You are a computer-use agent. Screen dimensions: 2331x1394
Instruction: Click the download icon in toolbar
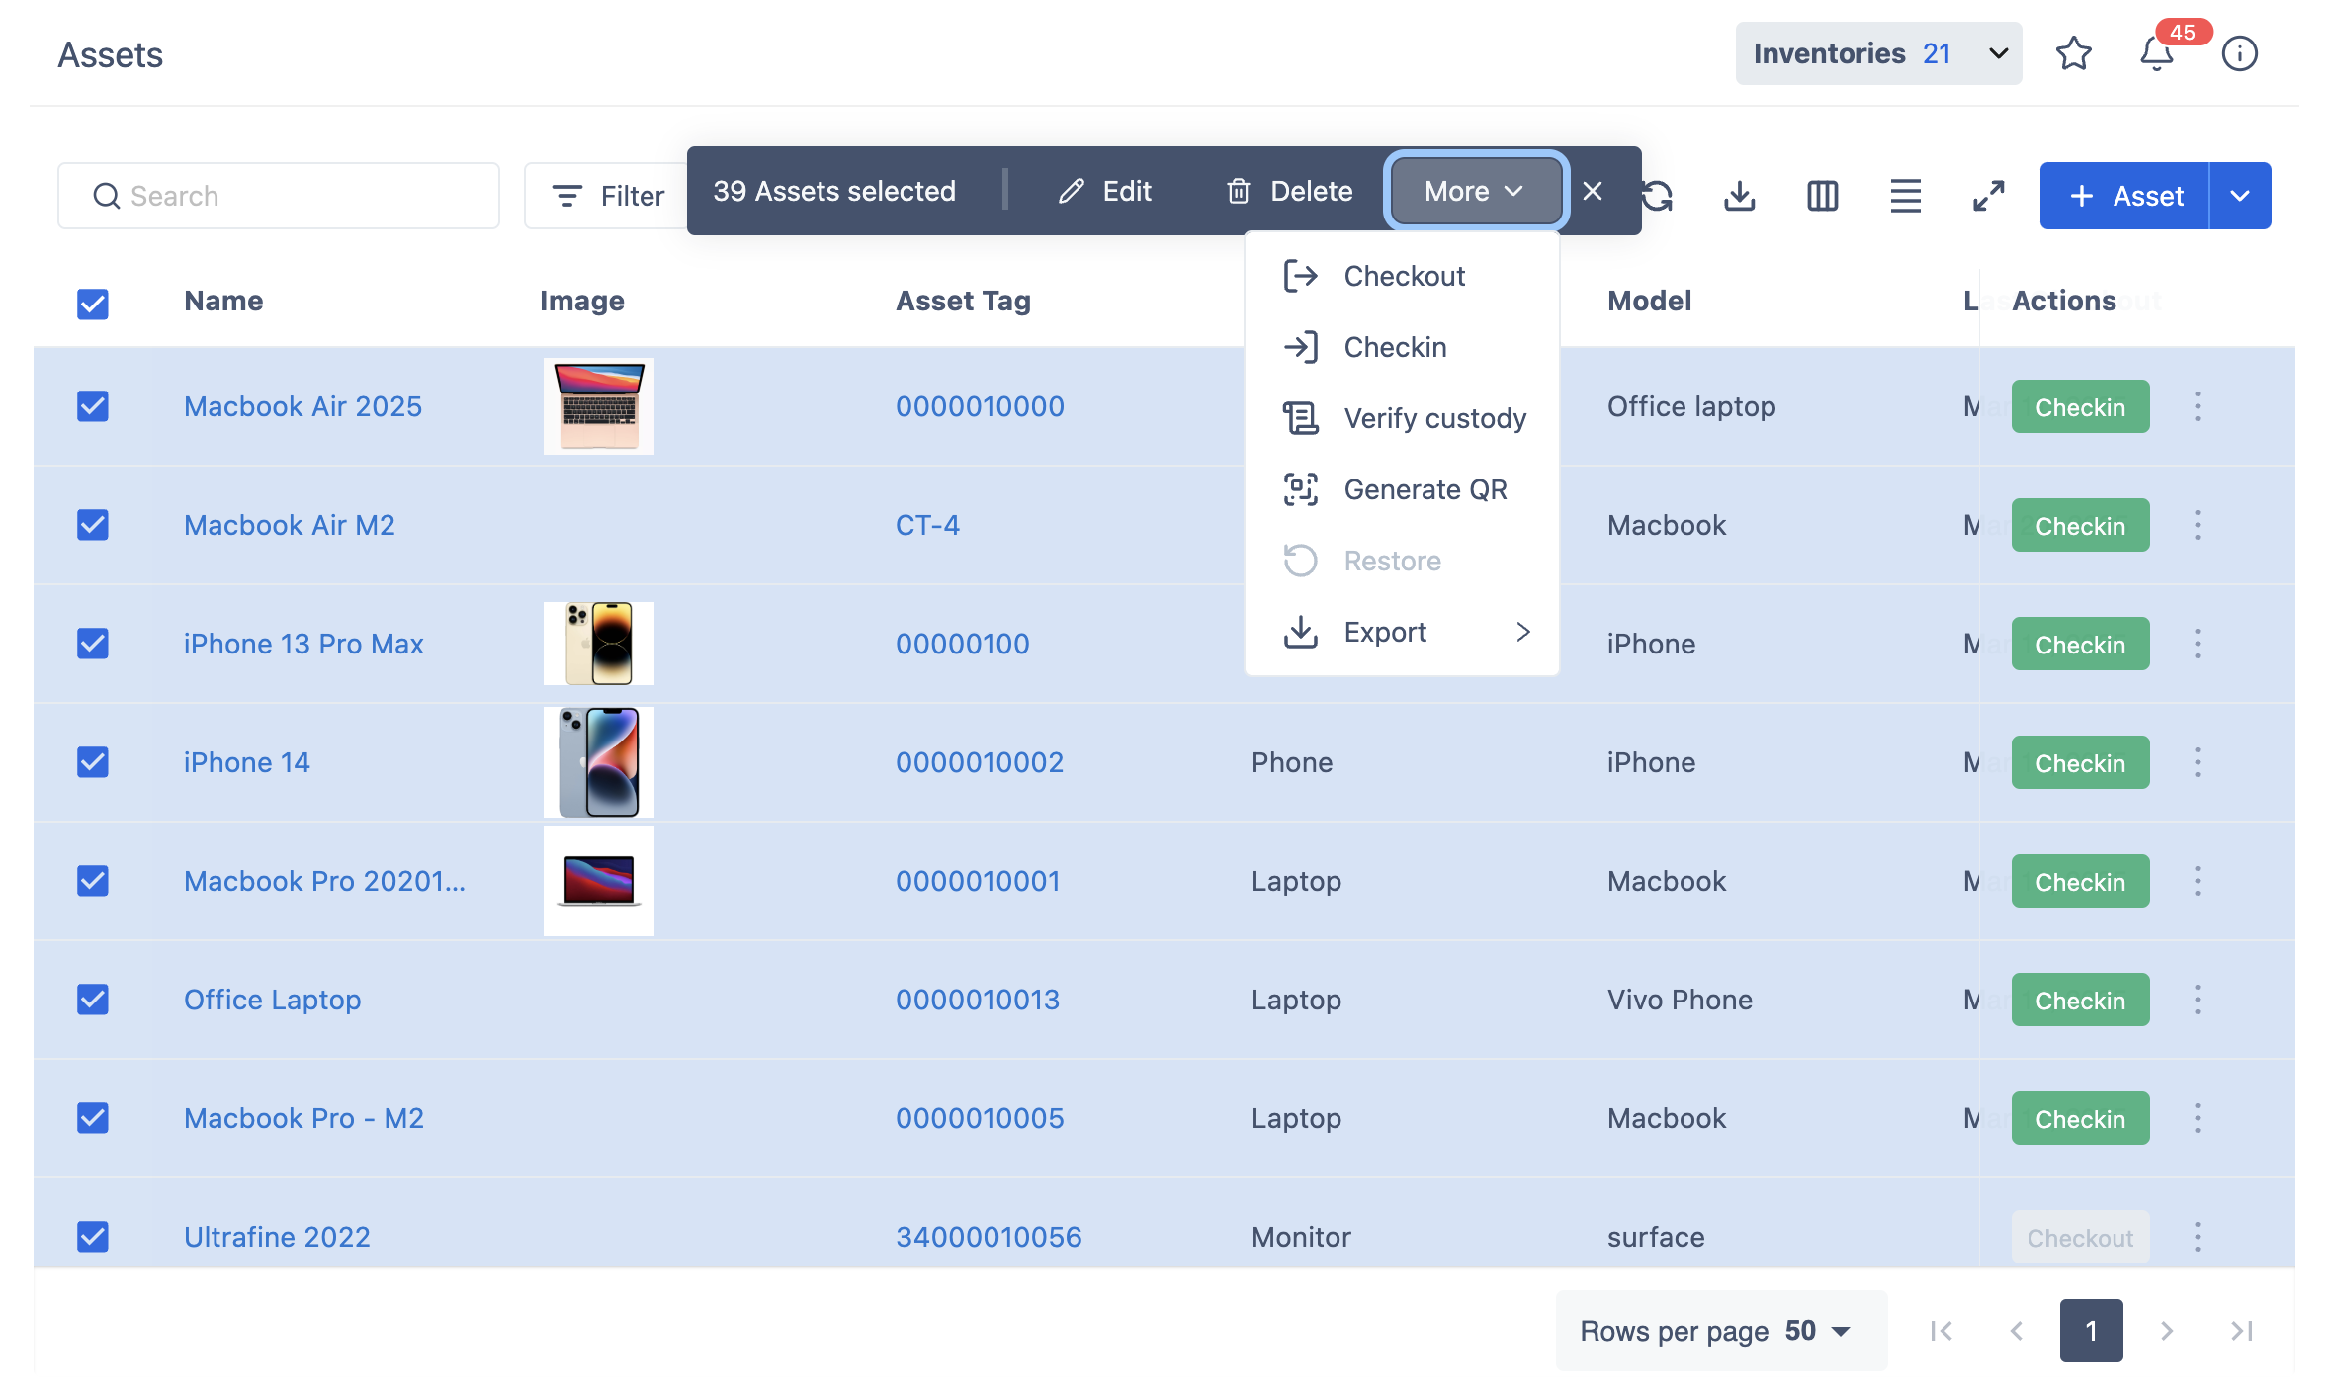click(x=1739, y=196)
